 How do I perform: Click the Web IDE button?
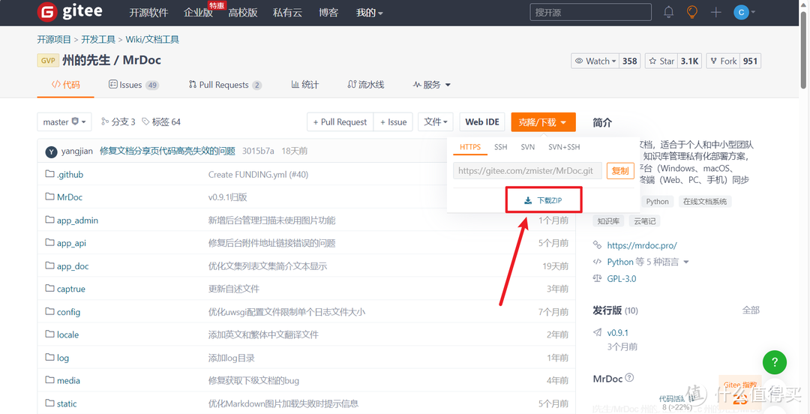coord(482,122)
